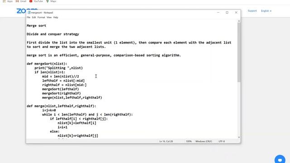
Task: Click the 'First divide the list' sentence
Action: (x=129, y=43)
